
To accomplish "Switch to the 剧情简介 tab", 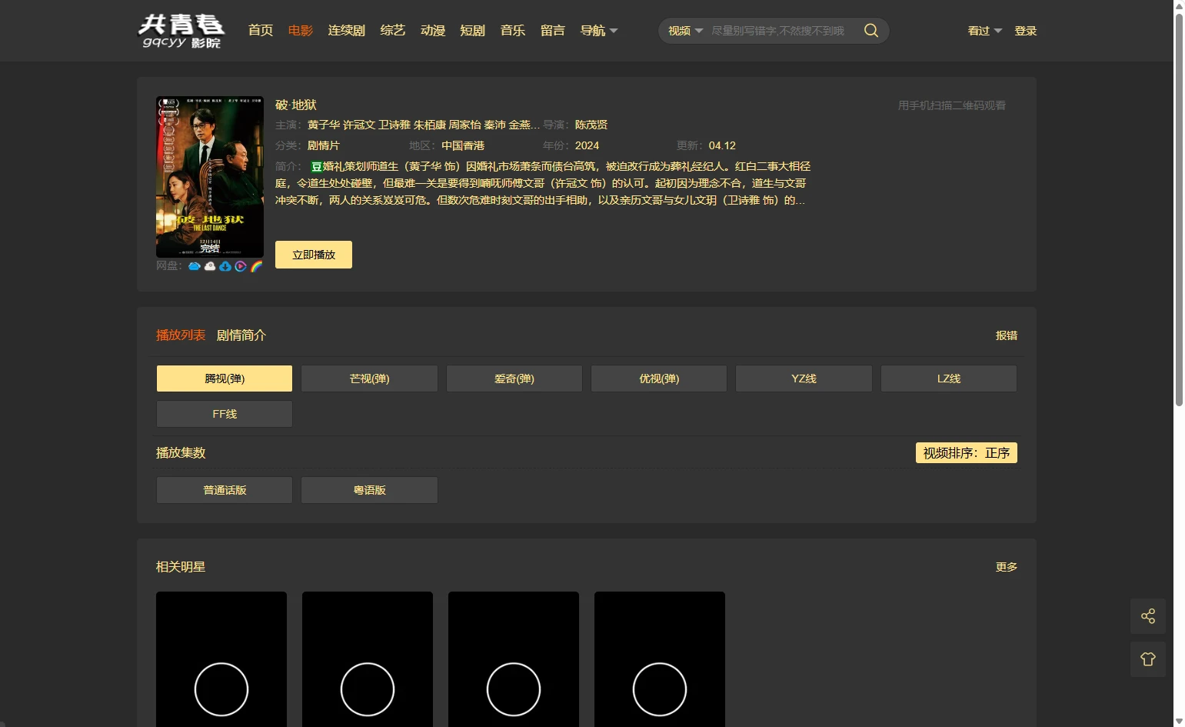I will click(x=241, y=335).
